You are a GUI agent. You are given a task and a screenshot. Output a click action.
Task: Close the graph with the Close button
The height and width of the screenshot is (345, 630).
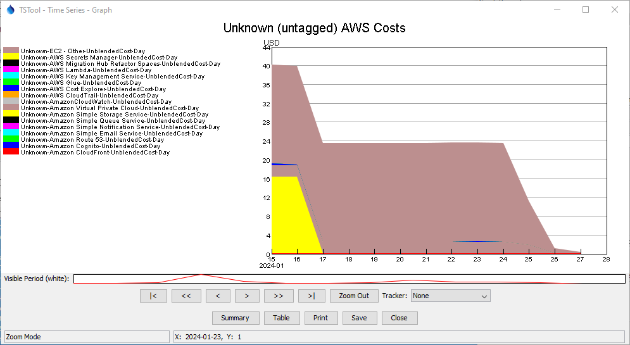(x=400, y=318)
